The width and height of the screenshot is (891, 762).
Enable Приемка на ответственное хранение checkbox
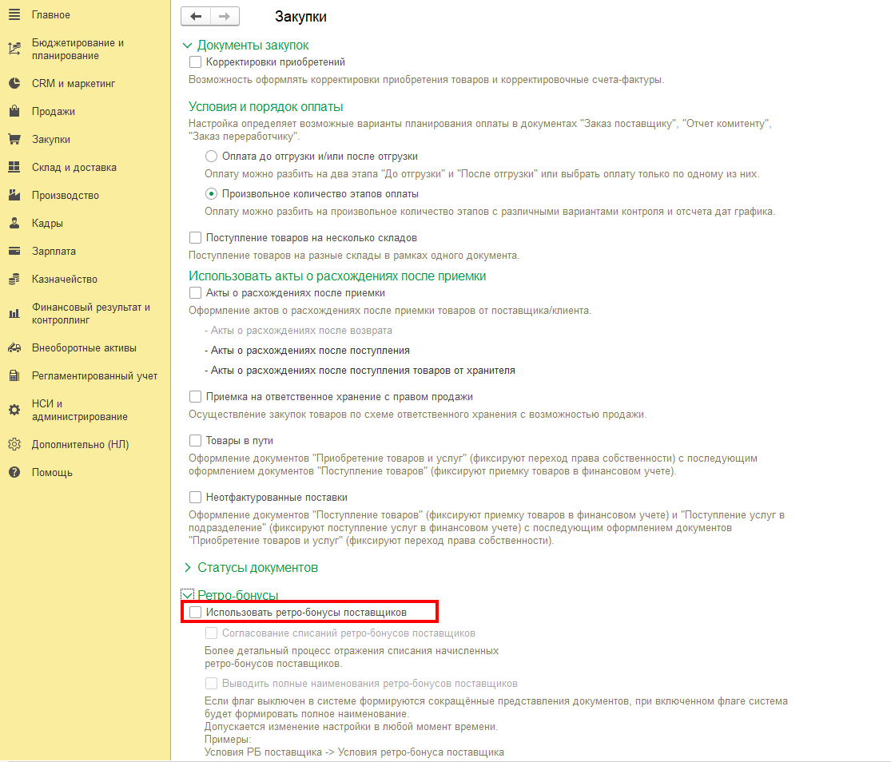[196, 396]
